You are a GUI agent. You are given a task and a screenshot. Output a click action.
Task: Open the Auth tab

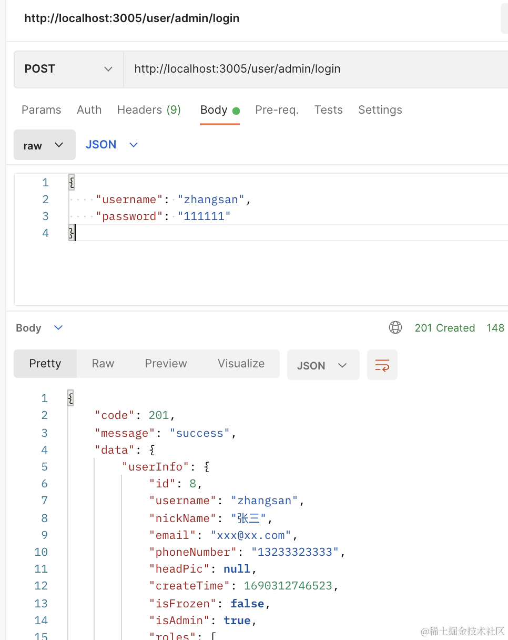pos(89,110)
